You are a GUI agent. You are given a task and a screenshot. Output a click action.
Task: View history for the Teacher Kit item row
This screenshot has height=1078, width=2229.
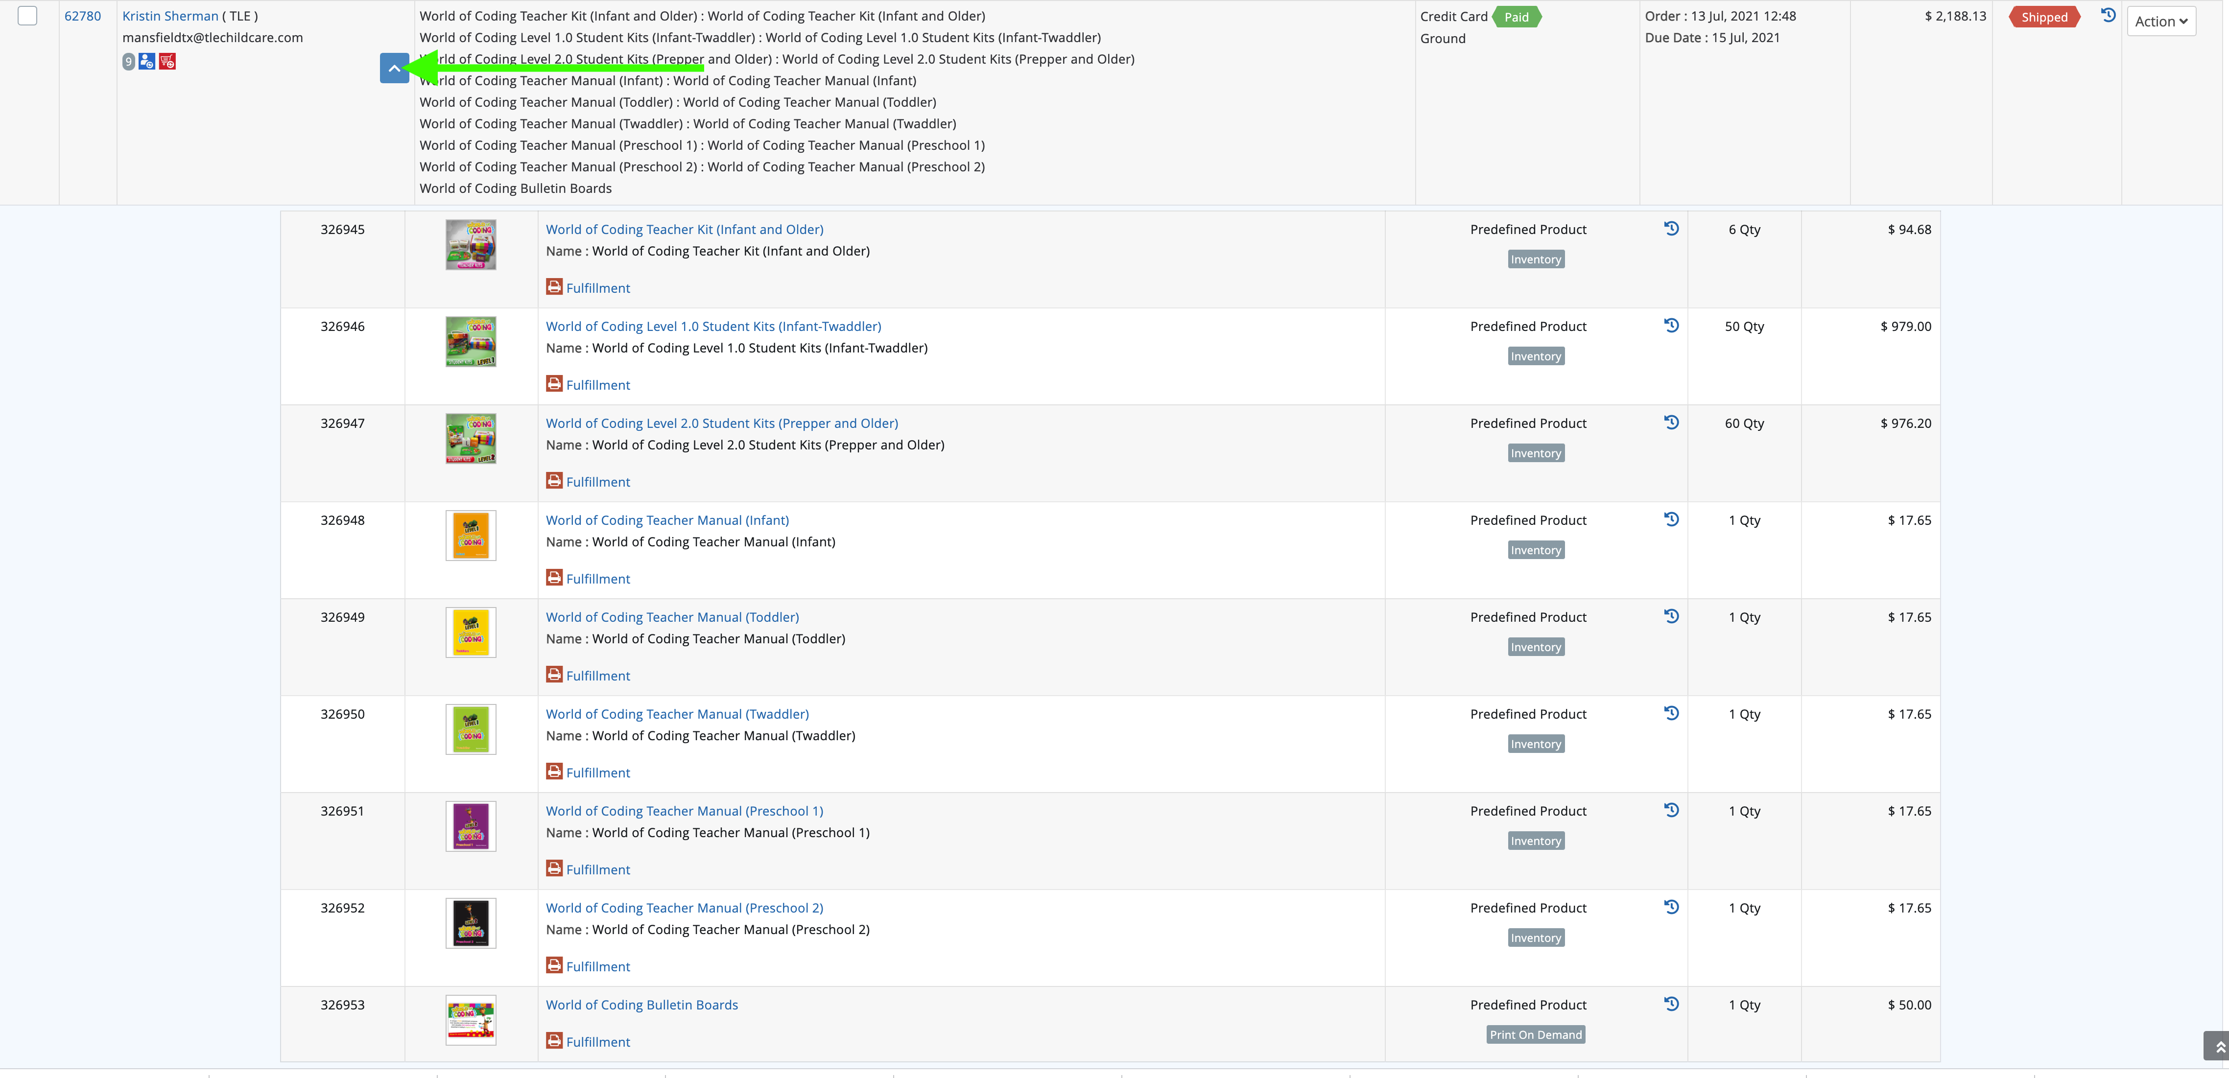[1672, 229]
